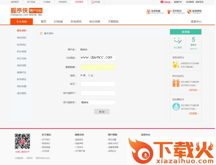Open the 积分兑换 navigation tab
The image size is (216, 165).
[x=95, y=21]
